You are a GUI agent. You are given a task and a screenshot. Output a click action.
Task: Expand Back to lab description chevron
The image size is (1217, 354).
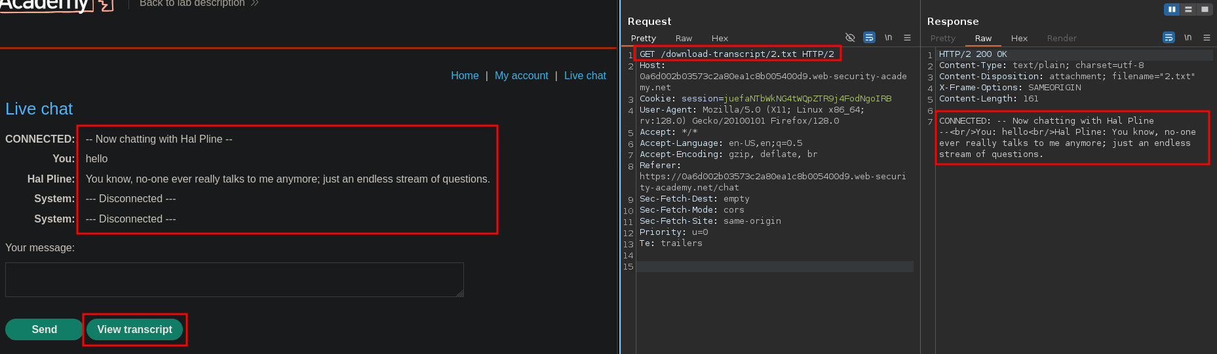255,4
